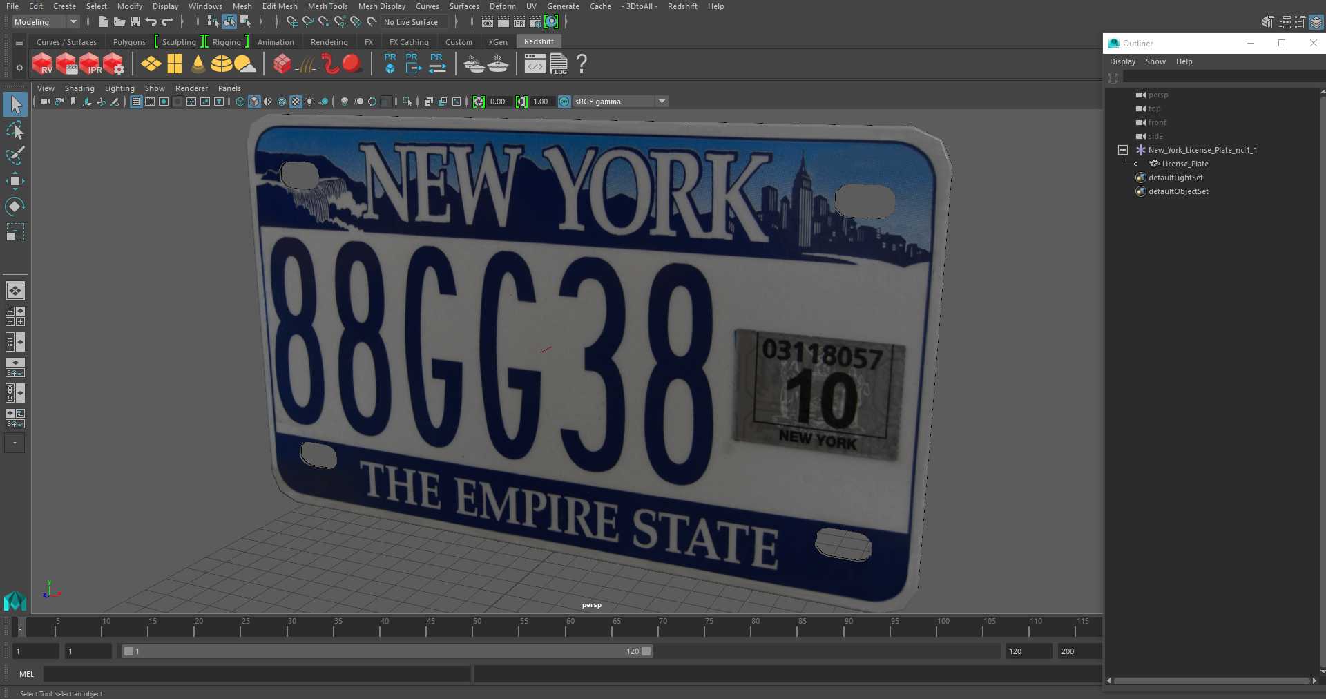
Task: Toggle isolate select in viewport
Action: (407, 102)
